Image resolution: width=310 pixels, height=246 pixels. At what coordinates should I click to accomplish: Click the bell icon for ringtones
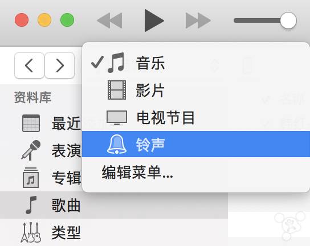click(117, 144)
